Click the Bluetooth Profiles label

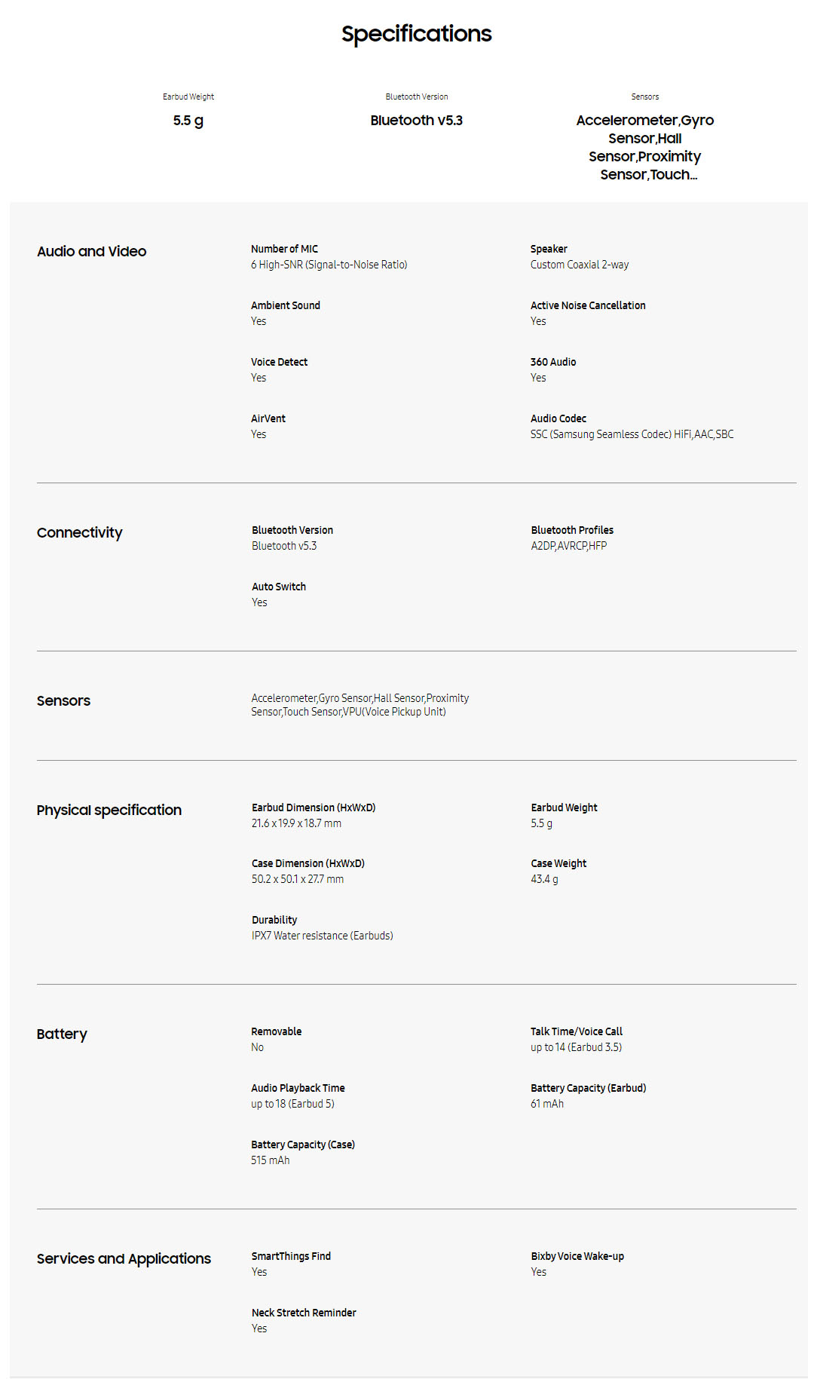[x=571, y=530]
